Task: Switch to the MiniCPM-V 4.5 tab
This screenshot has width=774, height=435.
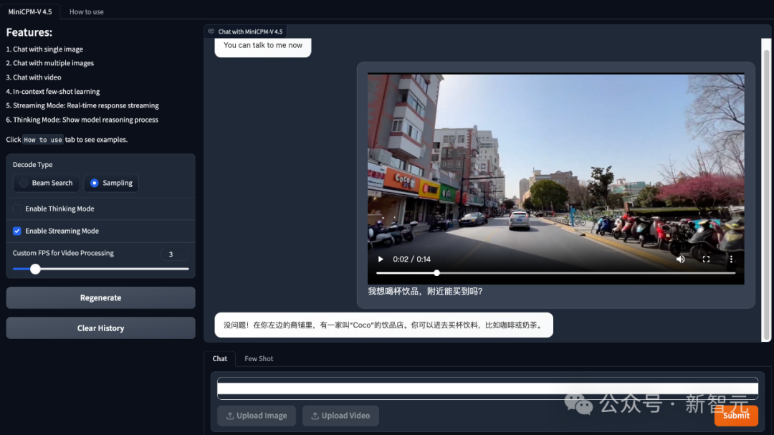Action: [x=30, y=11]
